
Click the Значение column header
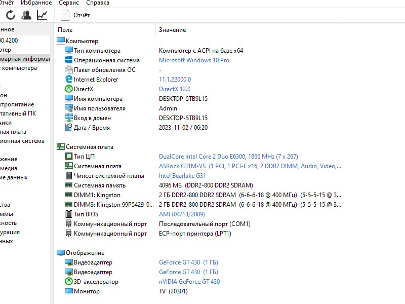pyautogui.click(x=172, y=30)
